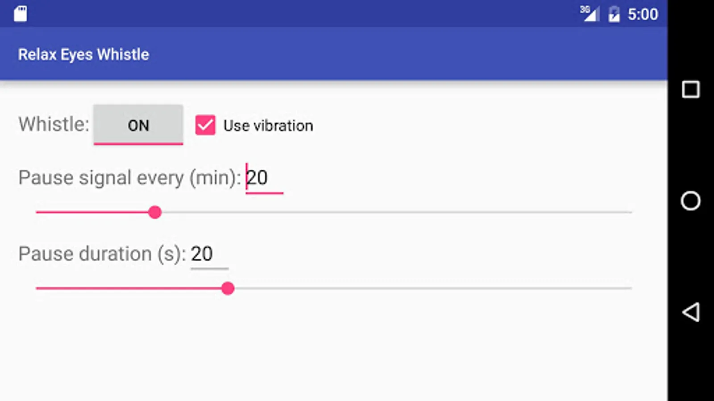The image size is (714, 401).
Task: Tap the battery charging icon
Action: click(614, 14)
